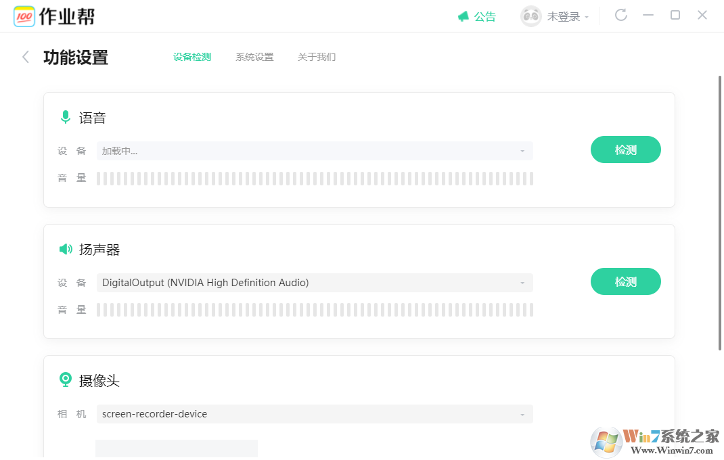Click the webcam icon beside 摄像头

pyautogui.click(x=66, y=379)
